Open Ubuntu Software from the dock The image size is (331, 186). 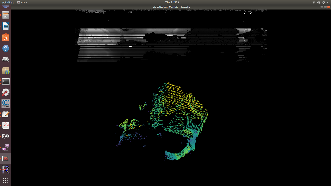tap(6, 37)
